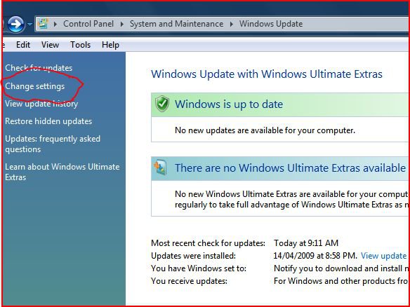
Task: Click 'No new updates are available' message
Action: coord(265,130)
